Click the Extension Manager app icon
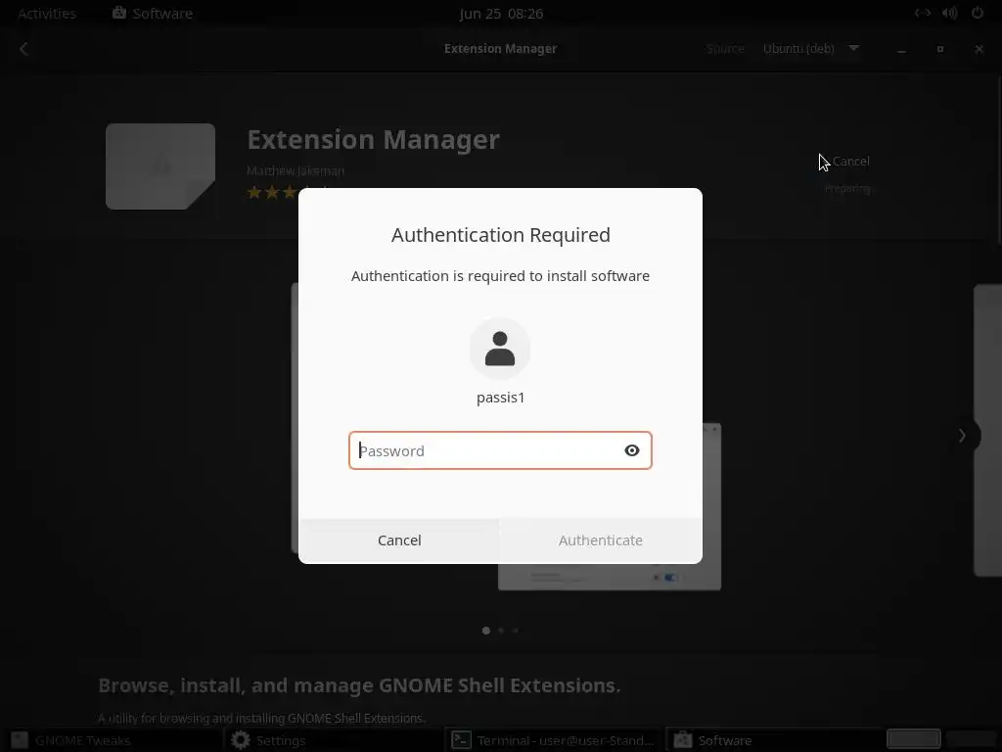The height and width of the screenshot is (752, 1002). 160,166
